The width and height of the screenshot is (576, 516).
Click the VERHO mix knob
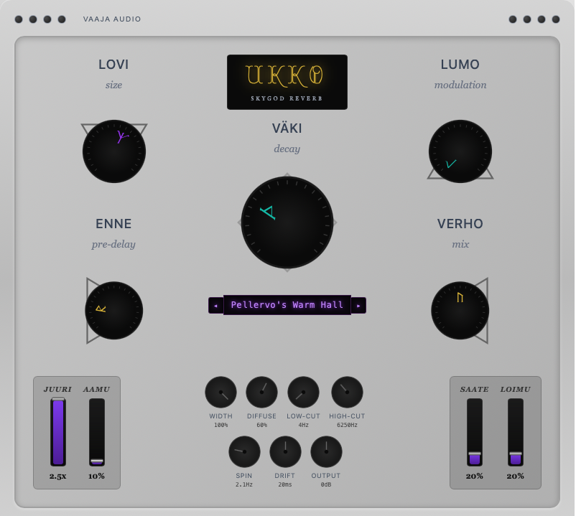460,311
